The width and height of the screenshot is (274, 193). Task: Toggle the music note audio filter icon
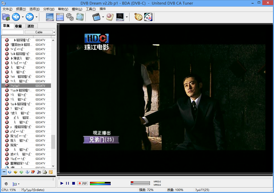(39, 172)
